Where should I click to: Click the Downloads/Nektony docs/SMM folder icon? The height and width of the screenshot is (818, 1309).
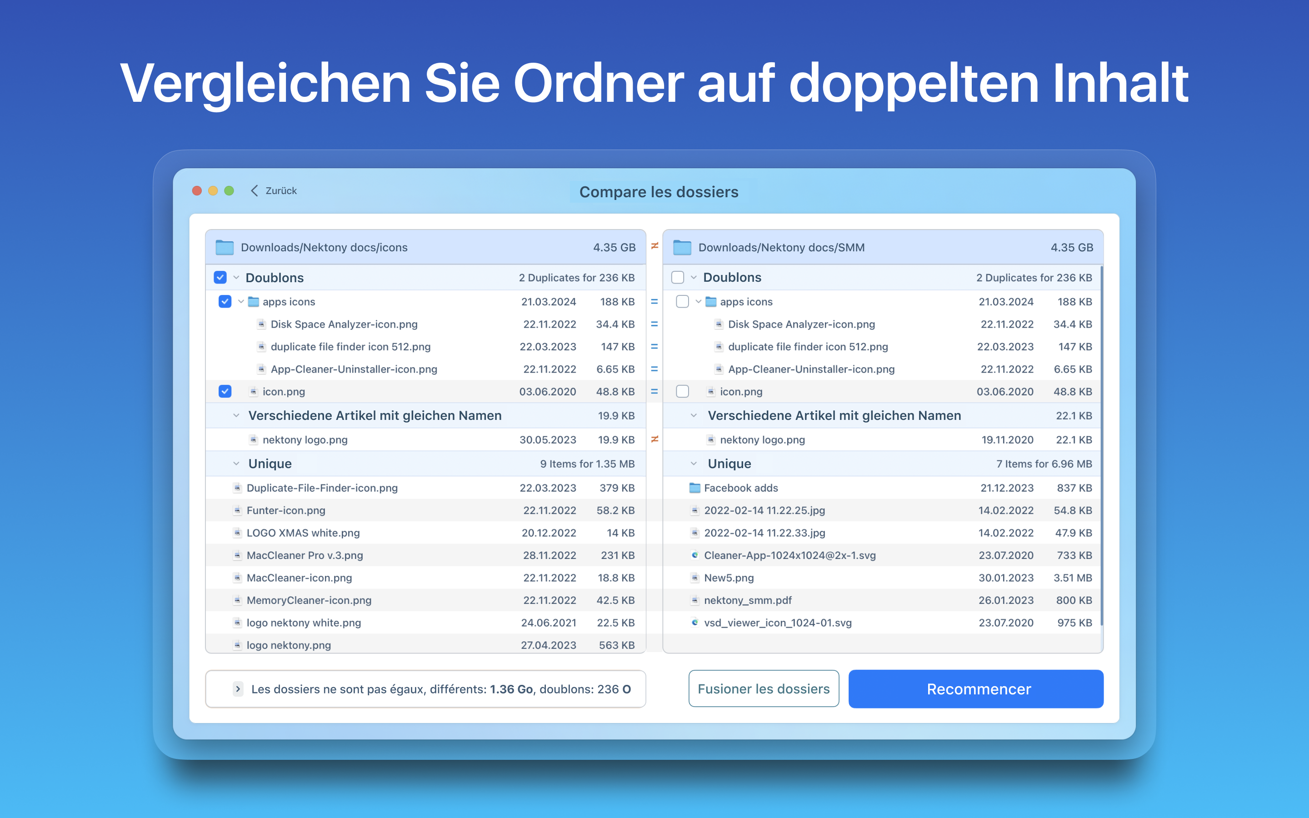pos(682,247)
